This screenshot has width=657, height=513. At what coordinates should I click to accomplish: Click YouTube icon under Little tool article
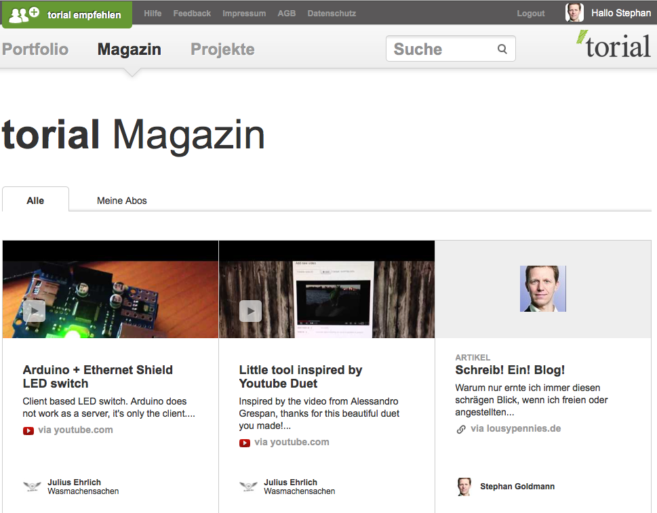[245, 443]
